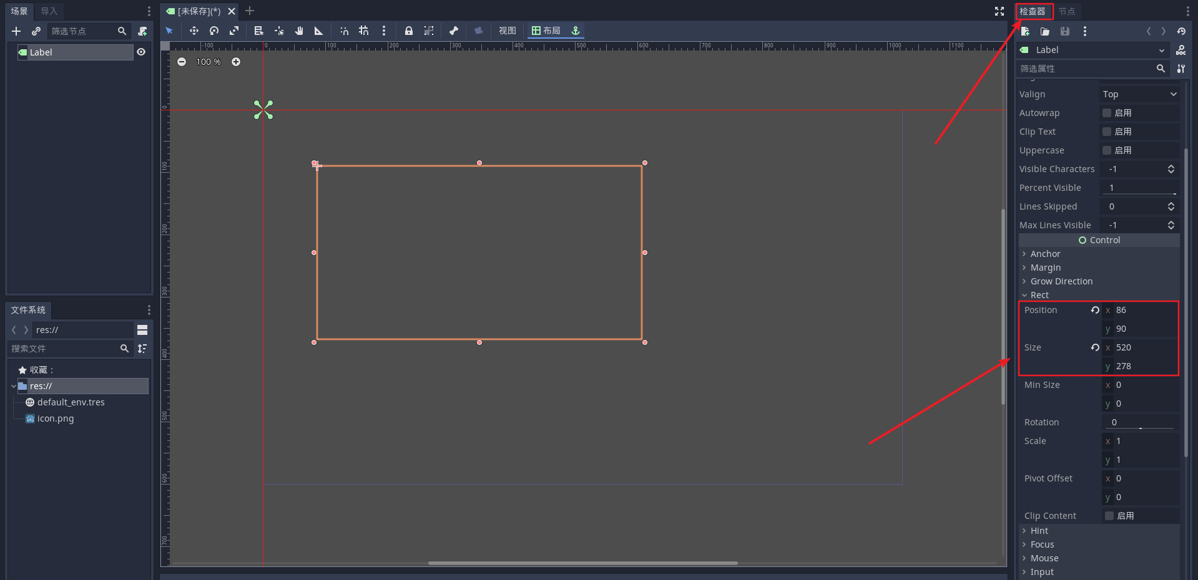Expand the Grow Direction section

pos(1099,281)
